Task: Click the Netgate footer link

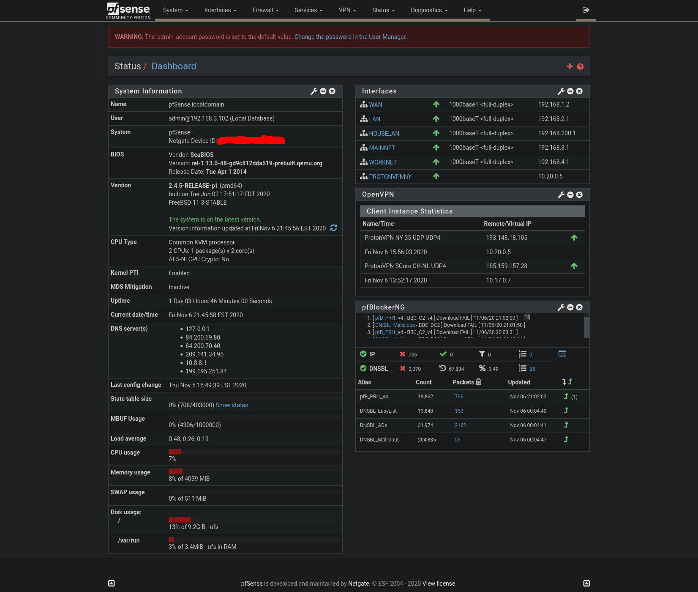Action: click(x=359, y=584)
